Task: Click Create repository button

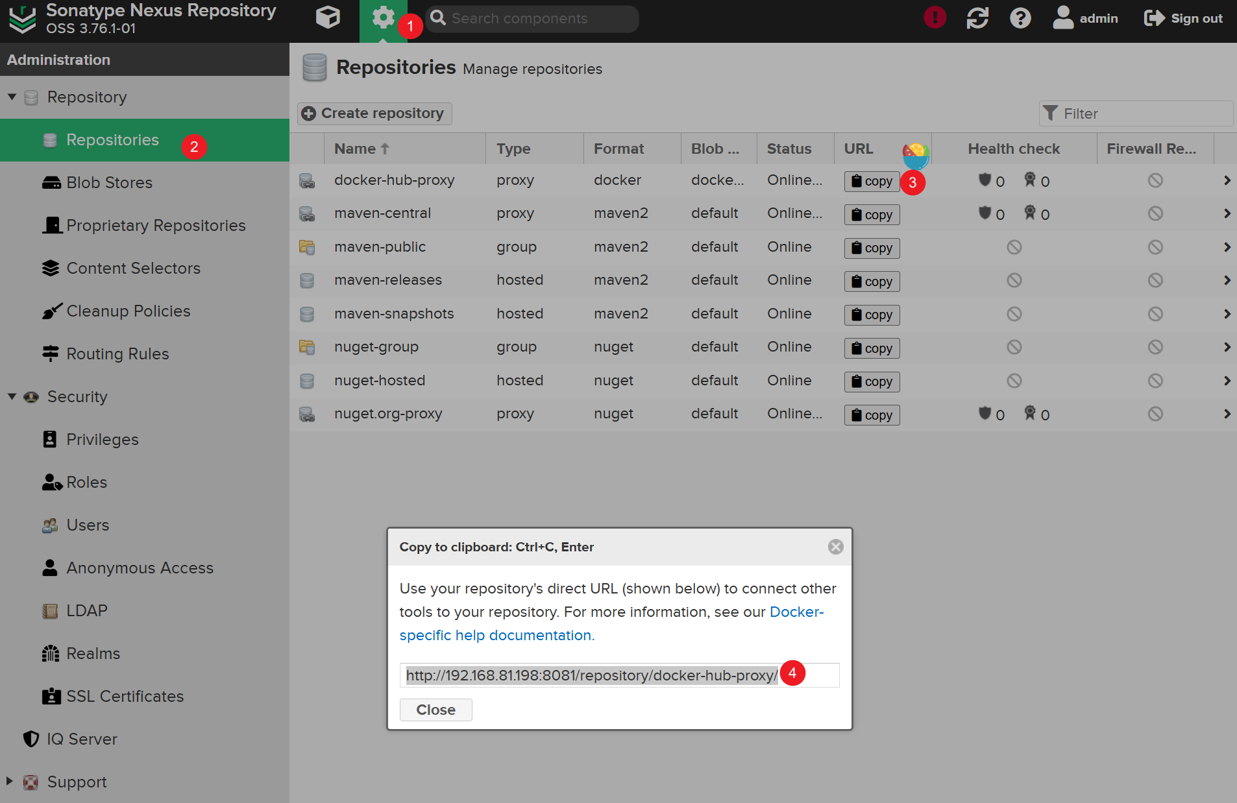Action: 374,114
